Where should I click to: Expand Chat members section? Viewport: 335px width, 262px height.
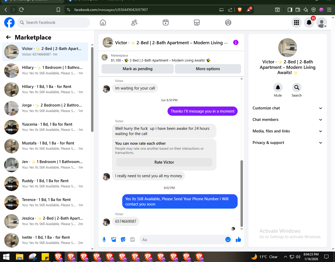(x=287, y=120)
